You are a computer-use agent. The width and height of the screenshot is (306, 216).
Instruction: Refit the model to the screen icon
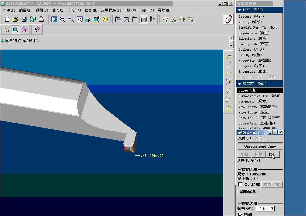80,19
